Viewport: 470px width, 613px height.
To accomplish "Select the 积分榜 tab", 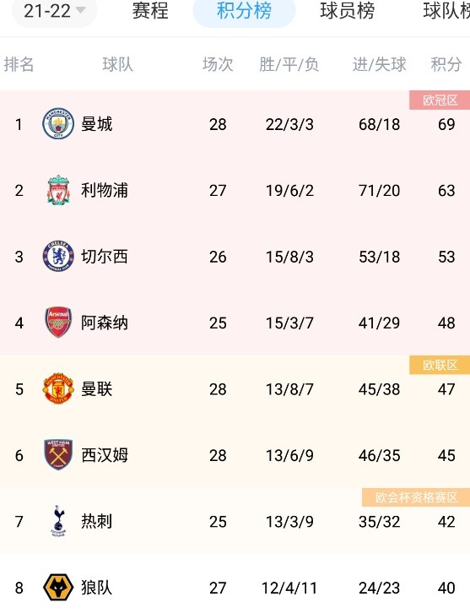I will (x=244, y=11).
